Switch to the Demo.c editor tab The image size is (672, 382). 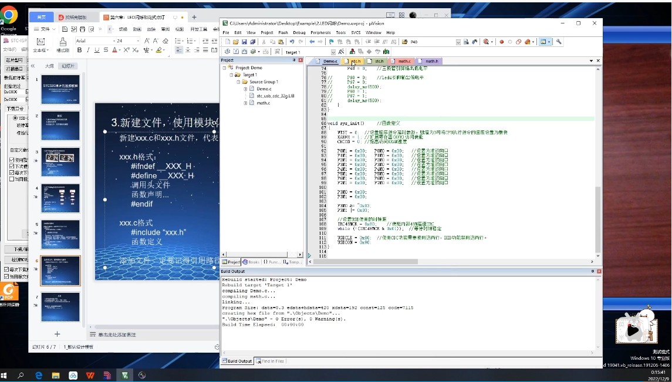327,61
